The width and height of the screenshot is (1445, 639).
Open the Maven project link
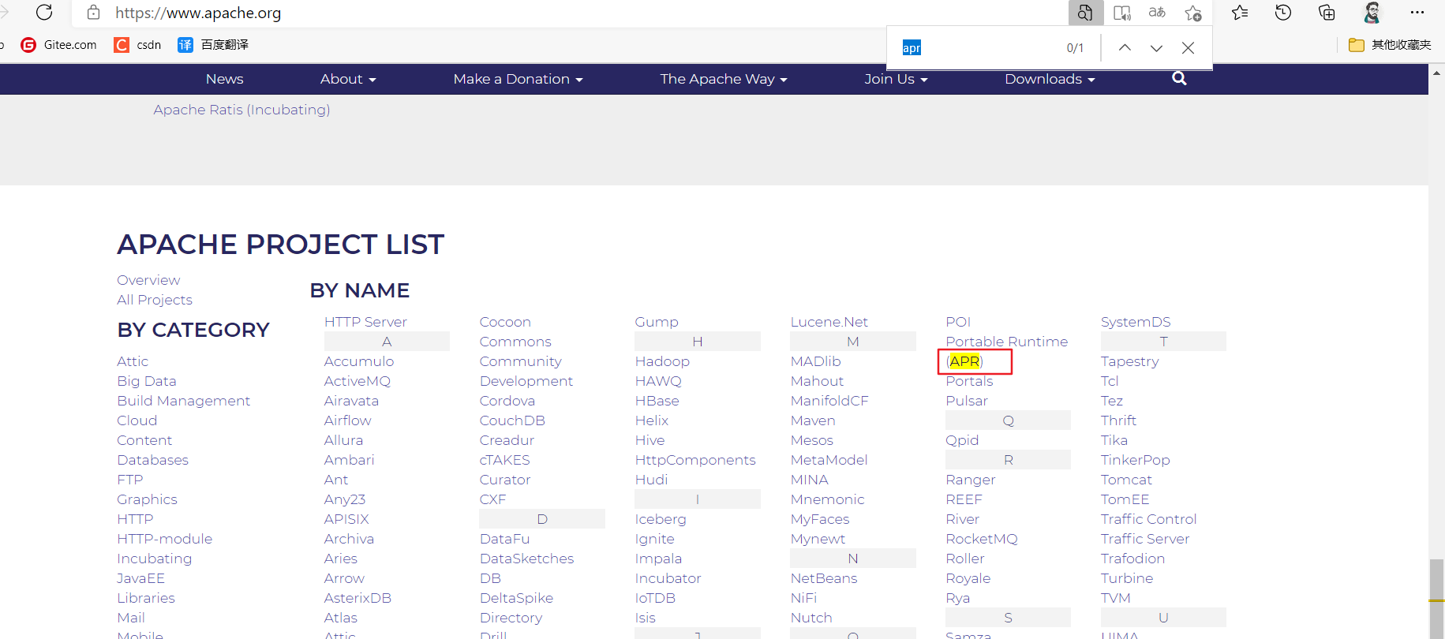click(813, 420)
